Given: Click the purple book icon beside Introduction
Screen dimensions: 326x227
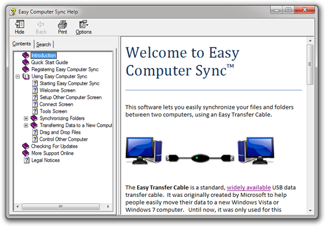Looking at the screenshot, I should coord(26,55).
